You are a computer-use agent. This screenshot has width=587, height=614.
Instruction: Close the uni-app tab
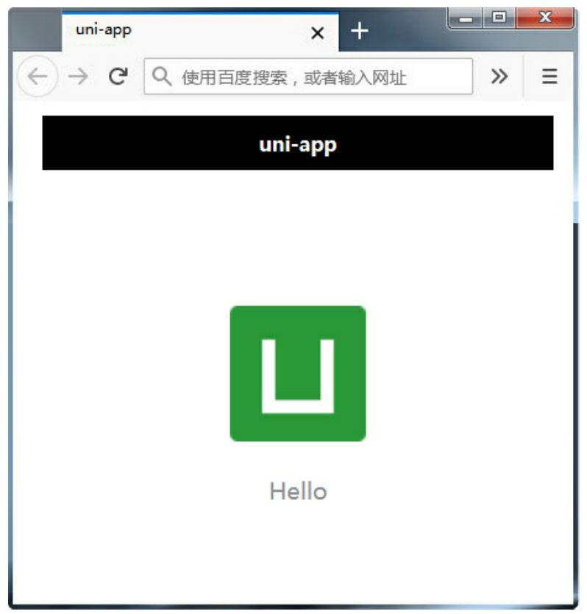click(318, 33)
